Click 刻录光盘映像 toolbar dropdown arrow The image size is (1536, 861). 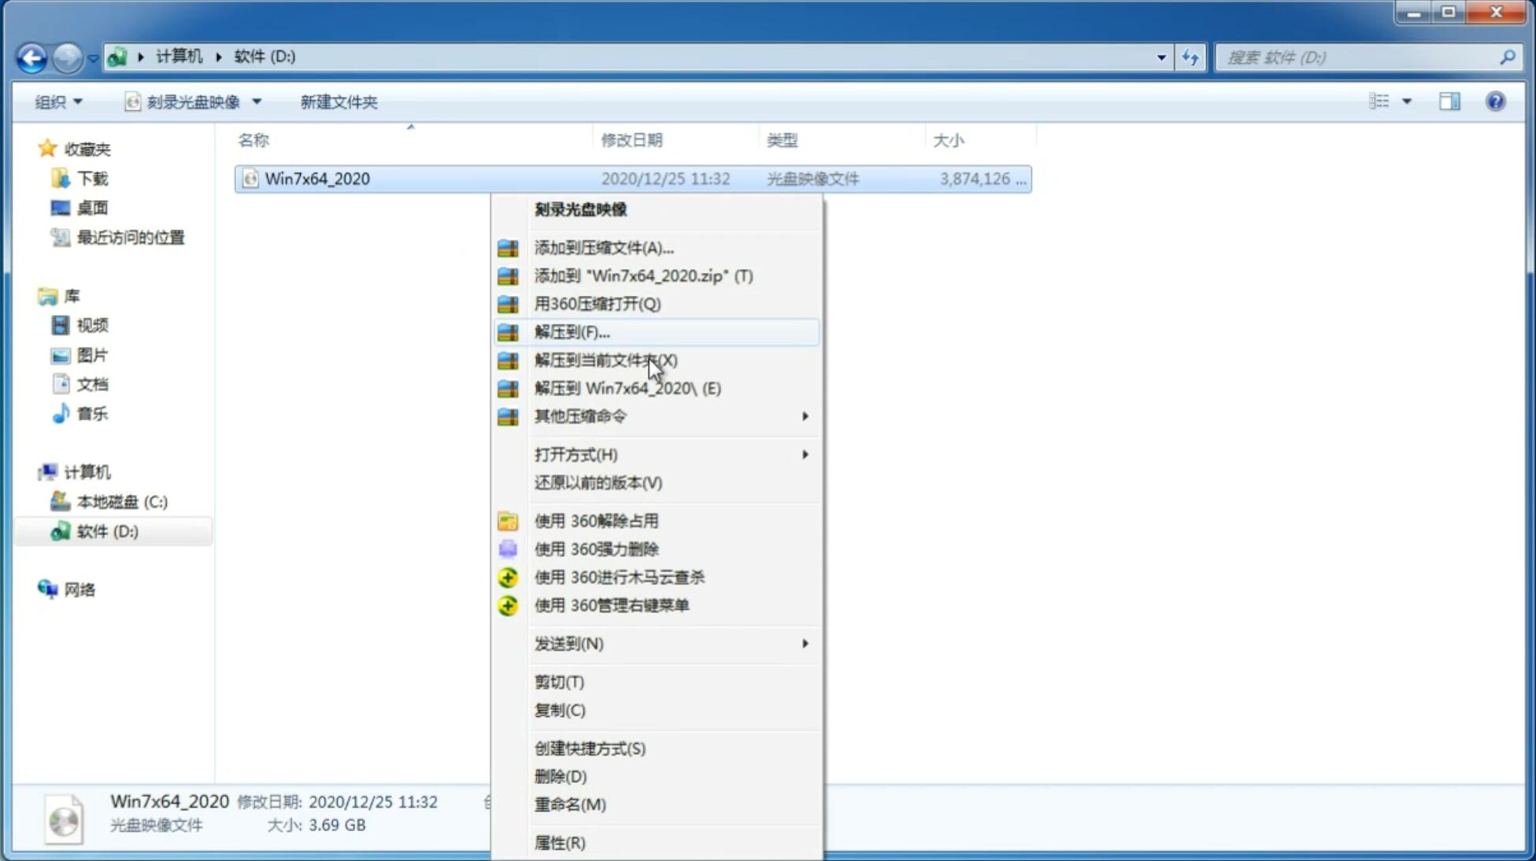point(260,102)
